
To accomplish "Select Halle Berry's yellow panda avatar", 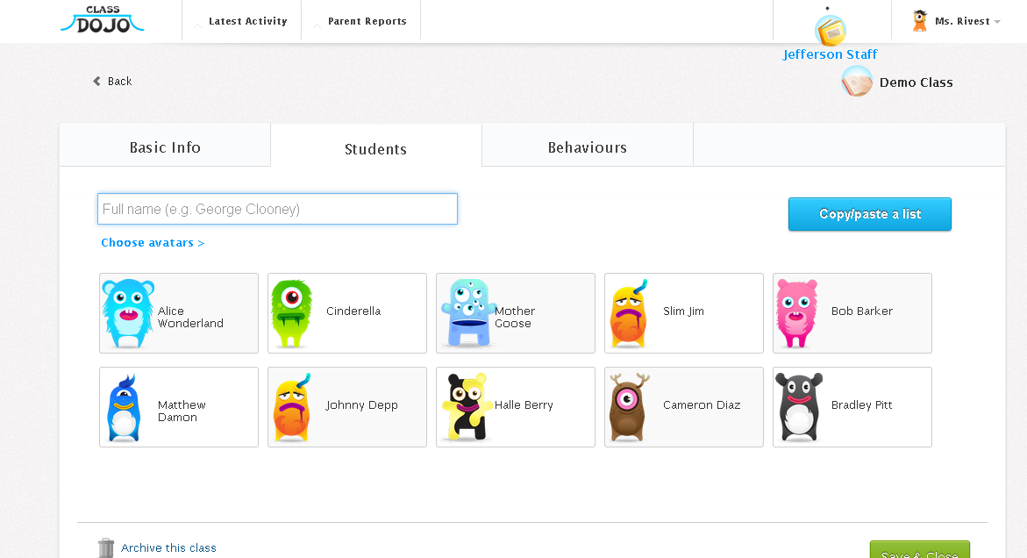I will tap(466, 406).
